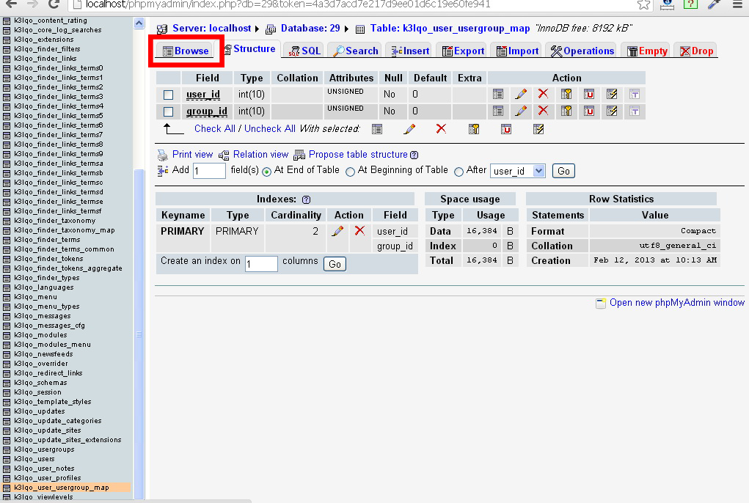Click the unique index icon for group_id
This screenshot has height=503, width=749.
pos(589,111)
